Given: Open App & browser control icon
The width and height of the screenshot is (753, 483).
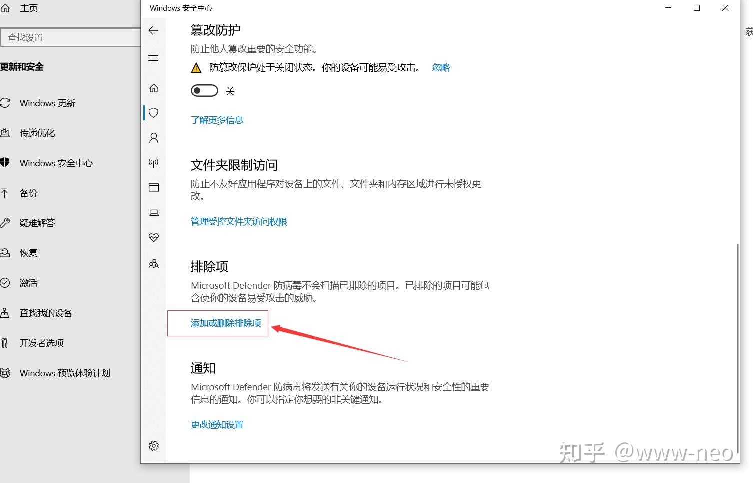Looking at the screenshot, I should coord(154,187).
